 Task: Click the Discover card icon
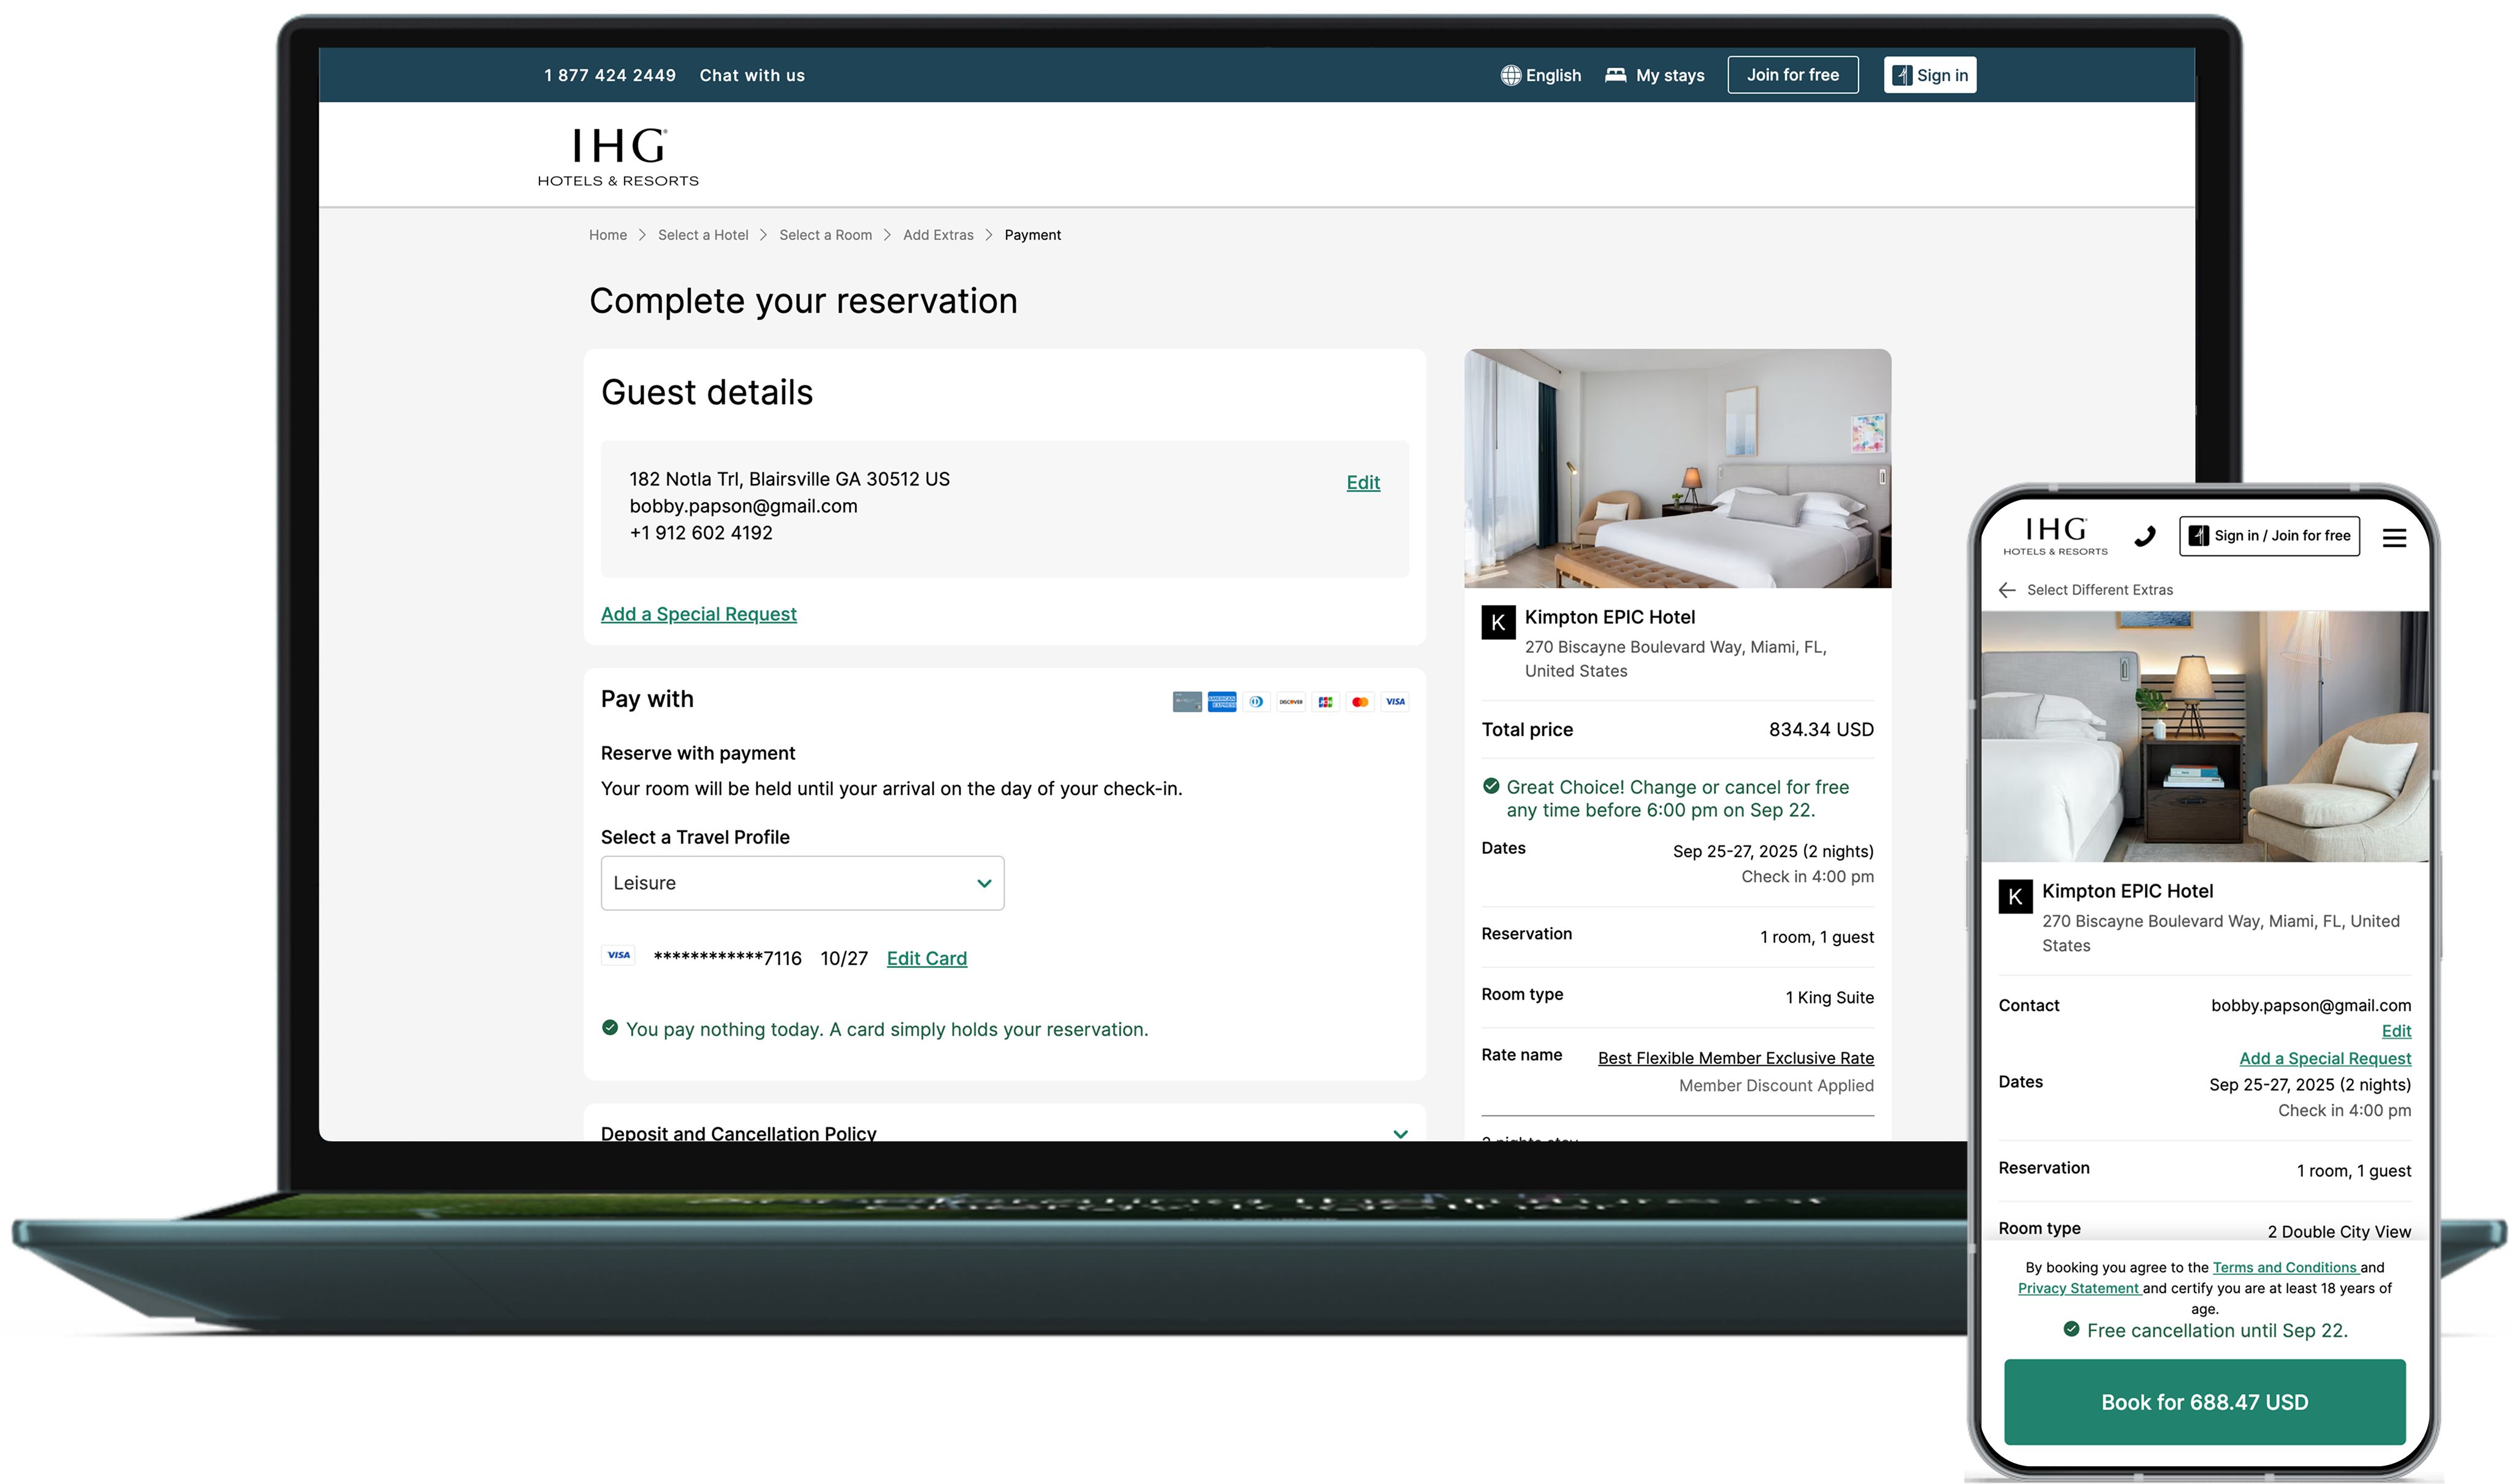pyautogui.click(x=1290, y=702)
